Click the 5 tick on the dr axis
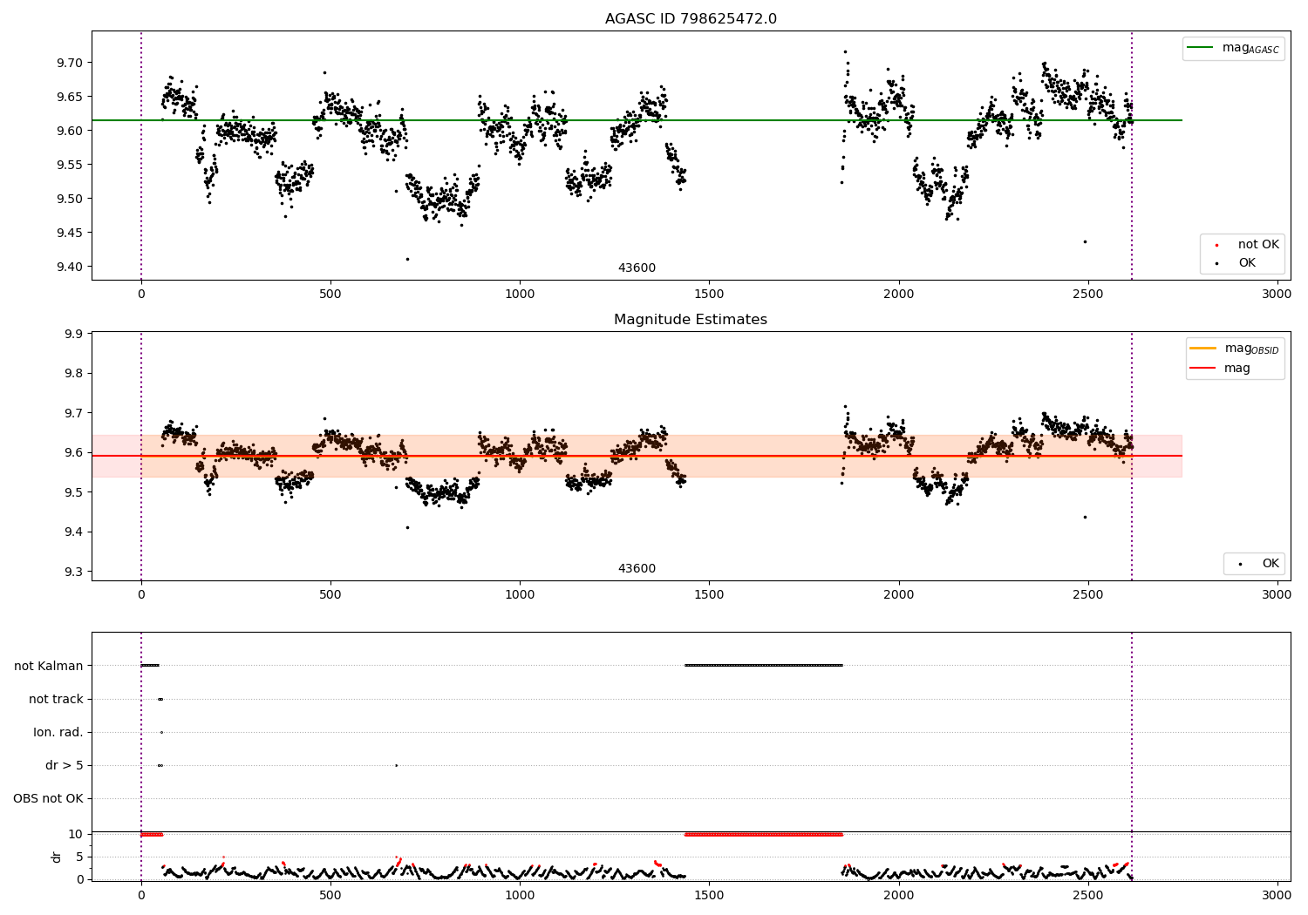The height and width of the screenshot is (915, 1308). pyautogui.click(x=79, y=857)
